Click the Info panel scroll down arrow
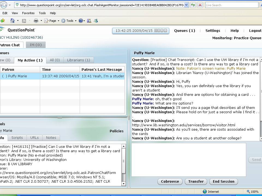 point(124,184)
